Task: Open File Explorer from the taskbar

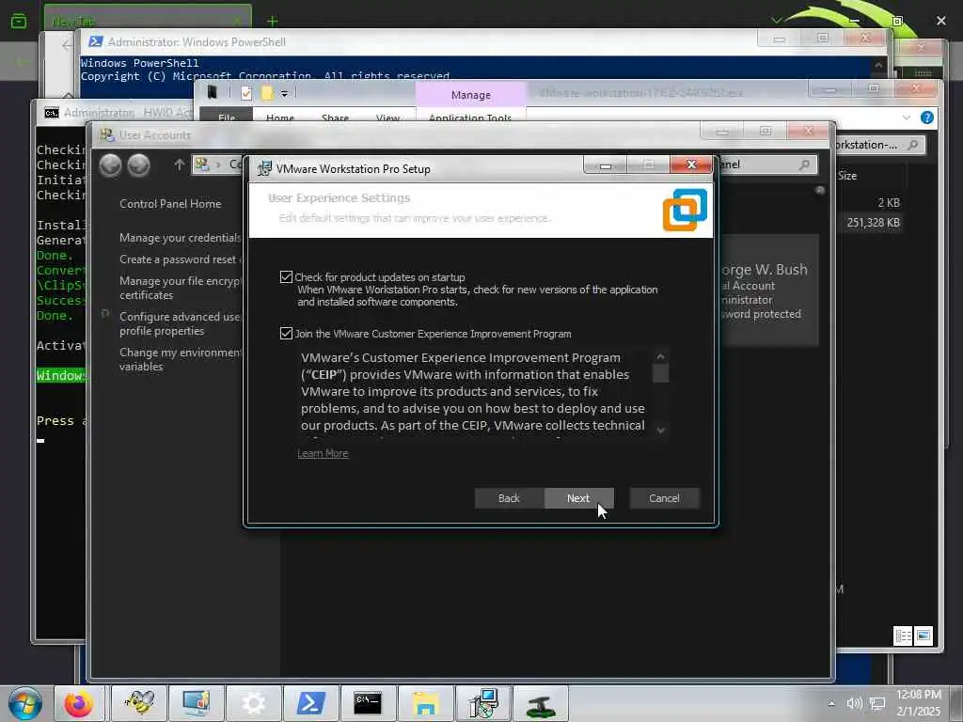Action: [425, 703]
